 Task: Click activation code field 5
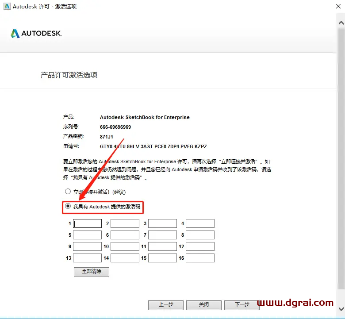coord(87,235)
